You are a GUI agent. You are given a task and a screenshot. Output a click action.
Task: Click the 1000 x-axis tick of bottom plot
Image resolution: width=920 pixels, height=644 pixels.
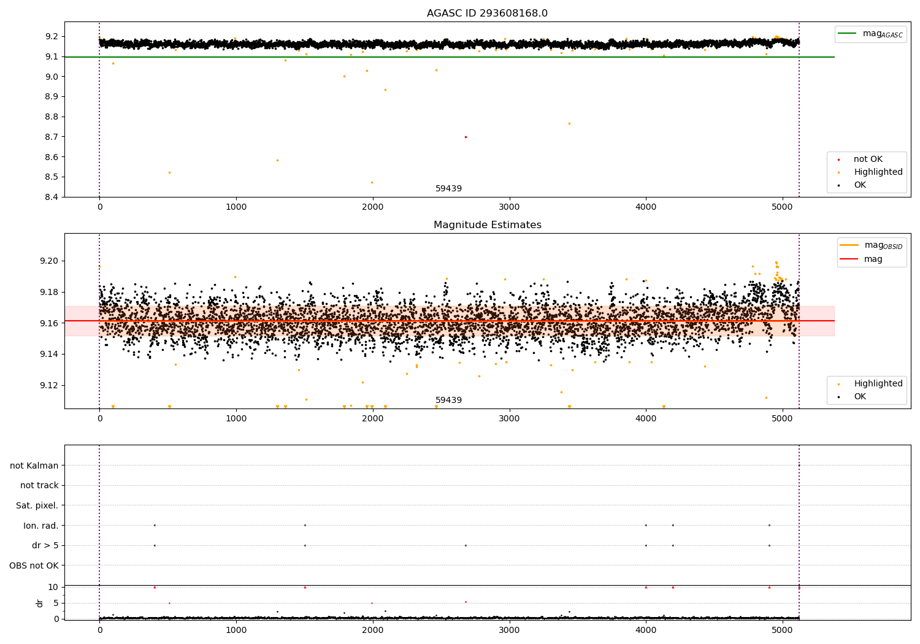(x=236, y=631)
